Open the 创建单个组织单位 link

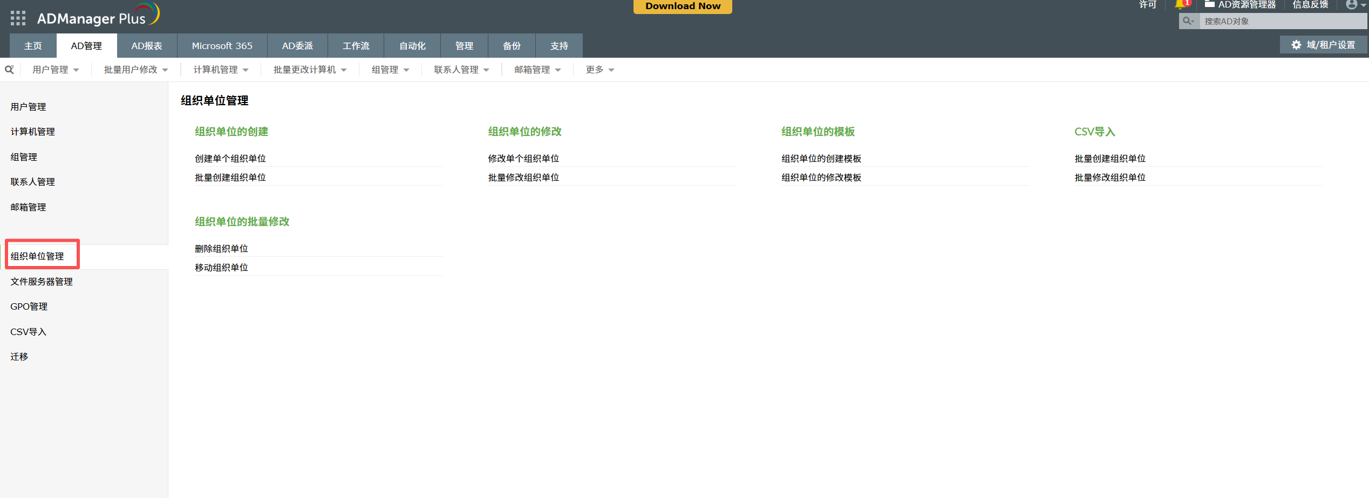point(230,159)
